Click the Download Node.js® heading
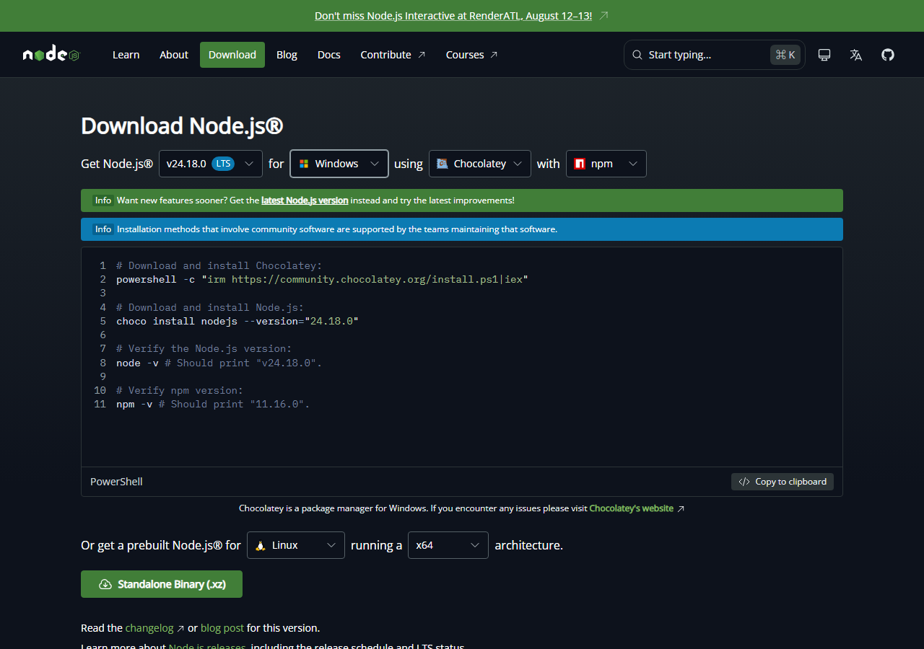Screen dimensions: 924x649 tap(182, 125)
